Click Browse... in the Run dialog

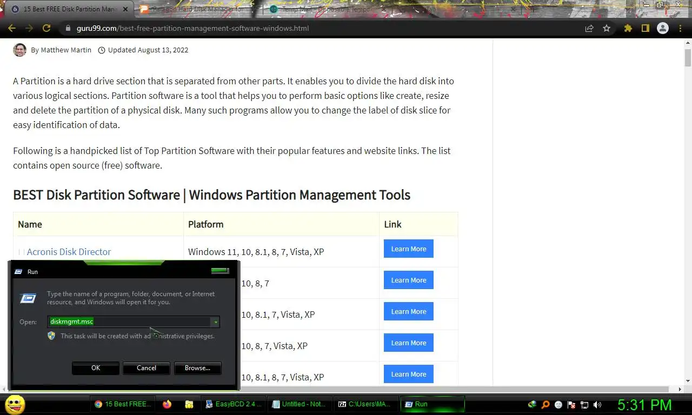point(197,368)
